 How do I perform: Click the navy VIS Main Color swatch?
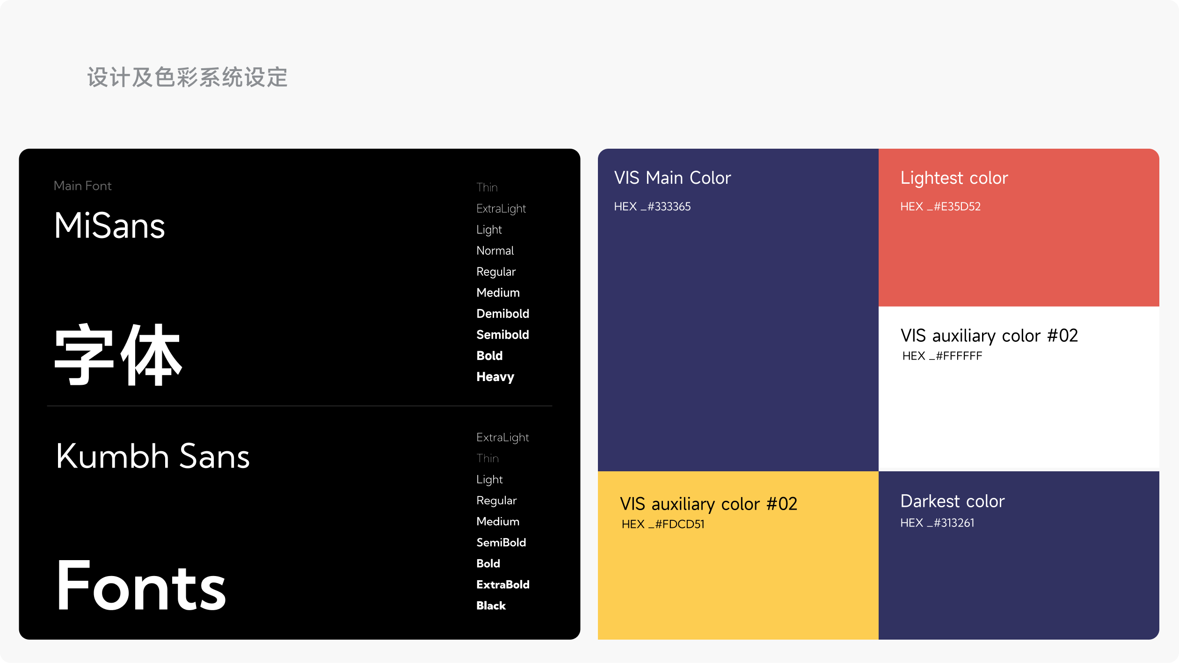(738, 337)
